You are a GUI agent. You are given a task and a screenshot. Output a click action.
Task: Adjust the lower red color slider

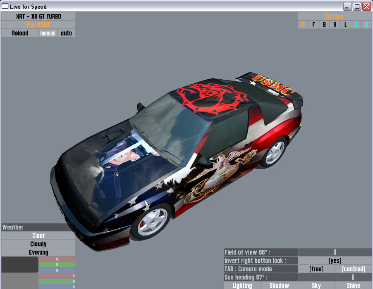57,276
